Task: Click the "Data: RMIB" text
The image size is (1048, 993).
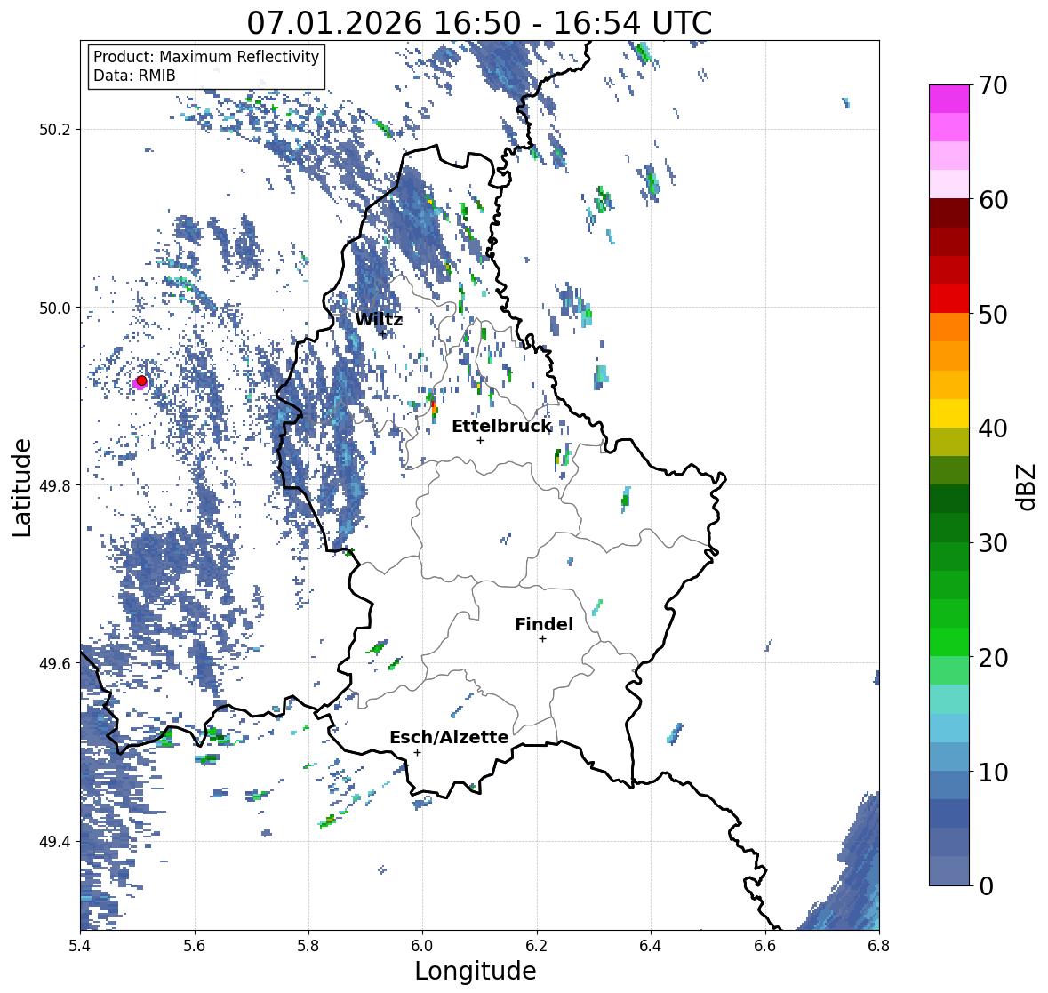Action: pyautogui.click(x=134, y=76)
